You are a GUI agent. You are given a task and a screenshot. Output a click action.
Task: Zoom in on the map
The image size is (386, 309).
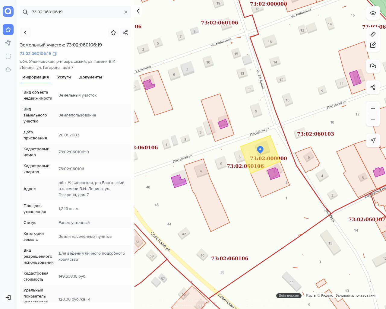point(373,108)
